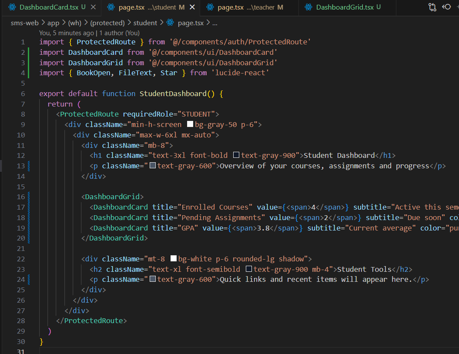This screenshot has width=459, height=354.
Task: Click the closing ProtectedRoute tag
Action: tap(91, 321)
